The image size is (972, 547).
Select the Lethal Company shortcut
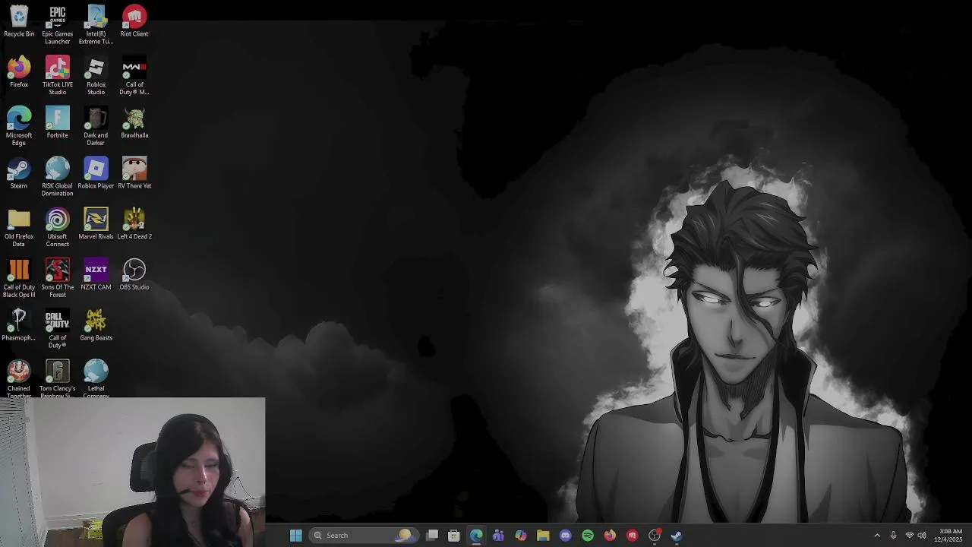pos(96,378)
